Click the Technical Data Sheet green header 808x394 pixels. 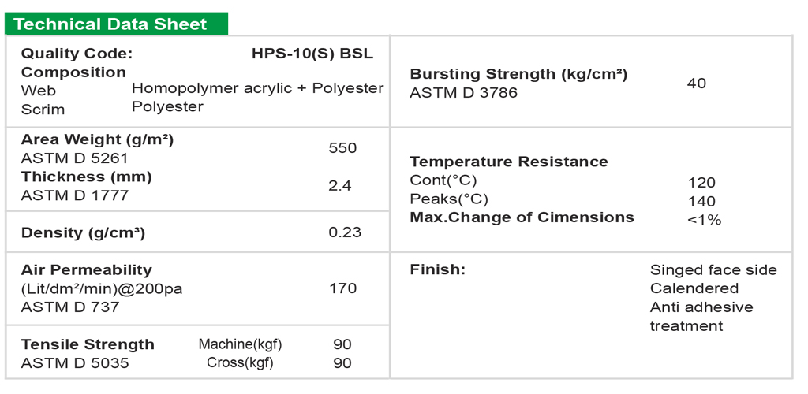pyautogui.click(x=110, y=24)
